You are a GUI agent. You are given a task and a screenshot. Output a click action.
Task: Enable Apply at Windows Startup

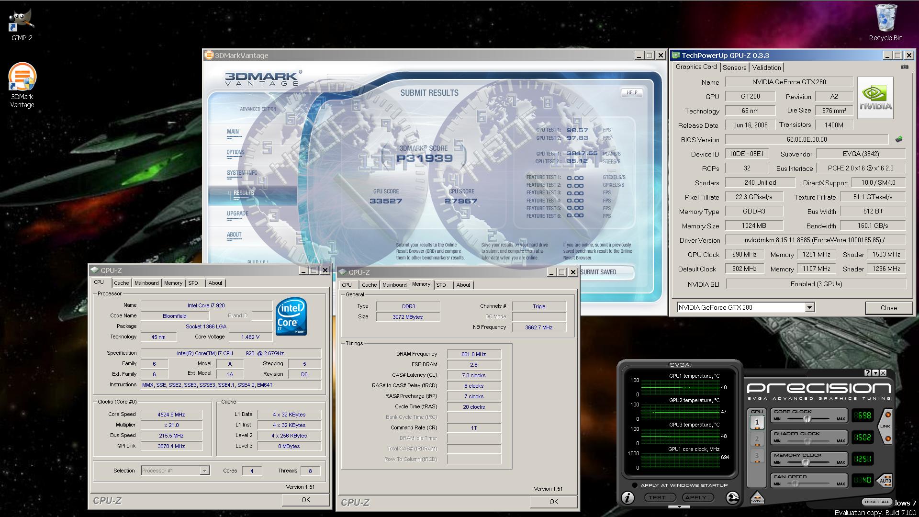click(x=635, y=485)
